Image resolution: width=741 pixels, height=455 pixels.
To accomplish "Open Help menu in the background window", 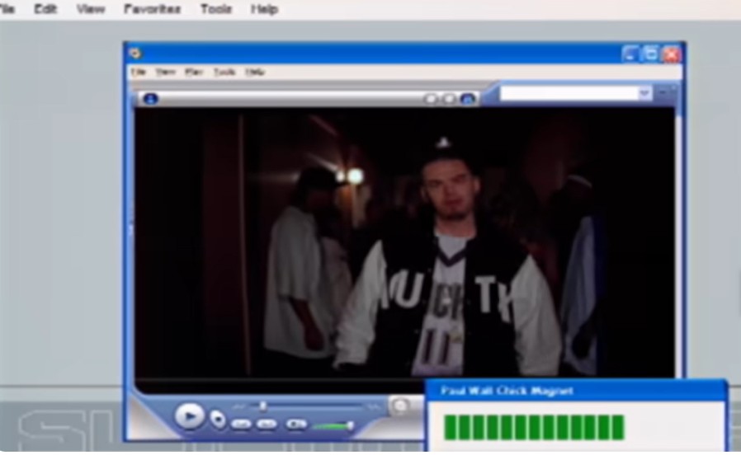I will (264, 9).
